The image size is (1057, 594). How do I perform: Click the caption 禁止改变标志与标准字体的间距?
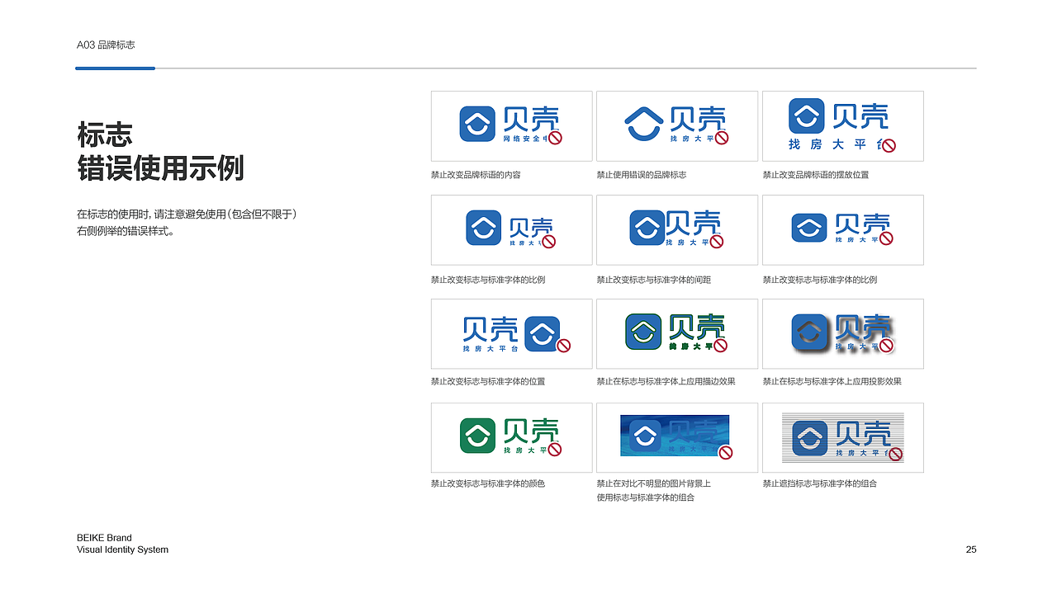click(654, 280)
